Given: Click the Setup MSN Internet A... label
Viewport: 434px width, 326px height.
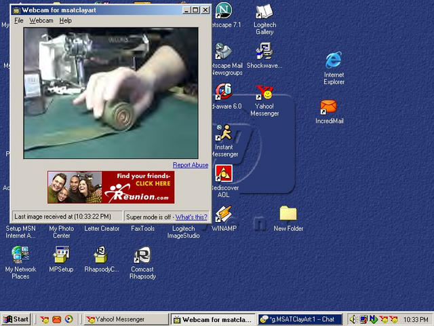Looking at the screenshot, I should [x=20, y=232].
